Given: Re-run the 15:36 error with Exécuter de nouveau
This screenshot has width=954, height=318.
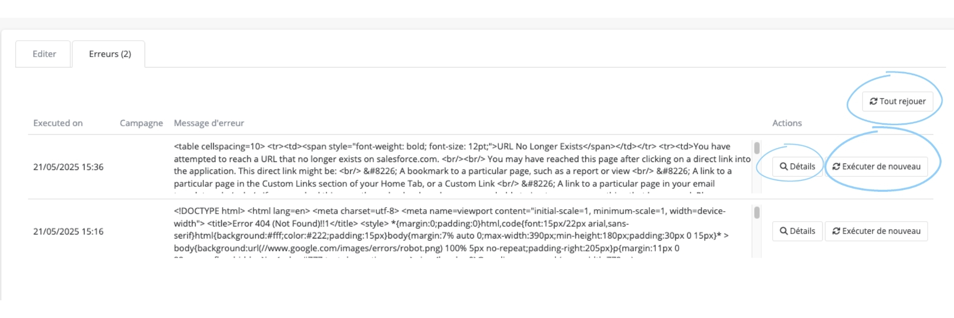Looking at the screenshot, I should click(876, 166).
